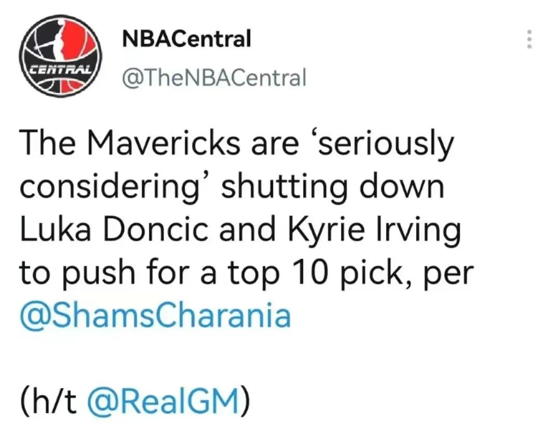Click the (h/t text before RealGM
Viewport: 560px width, 432px height.
[49, 401]
